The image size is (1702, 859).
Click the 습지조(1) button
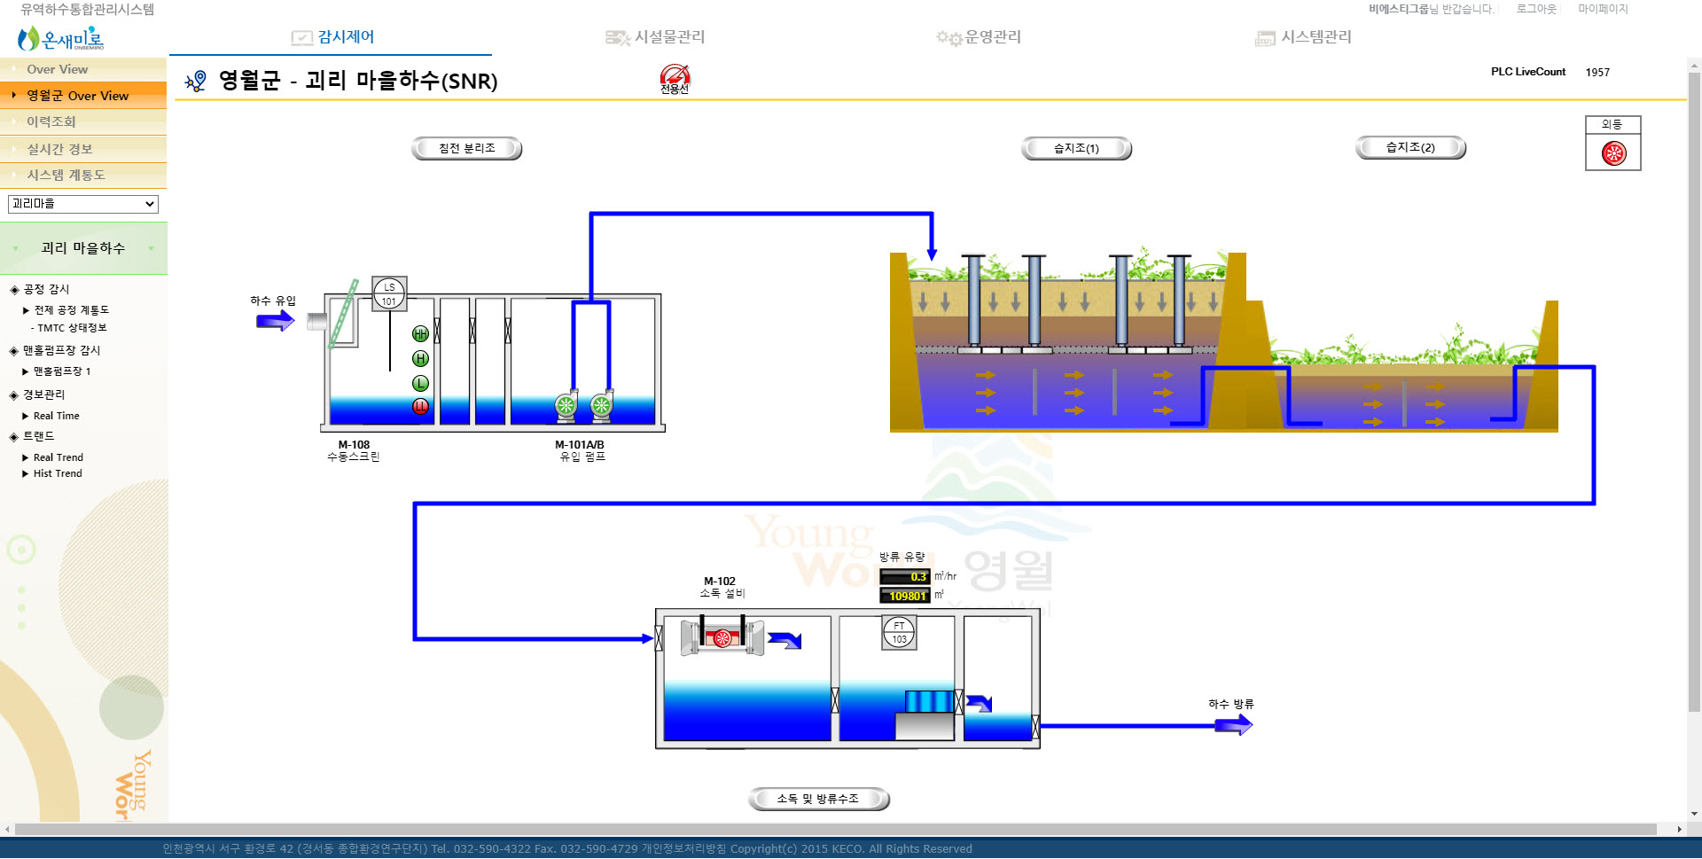pyautogui.click(x=1076, y=148)
